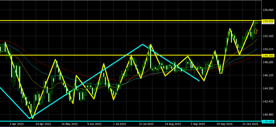The image size is (276, 127).
Task: Click the 152.160 price scale label
Action: (x=267, y=36)
